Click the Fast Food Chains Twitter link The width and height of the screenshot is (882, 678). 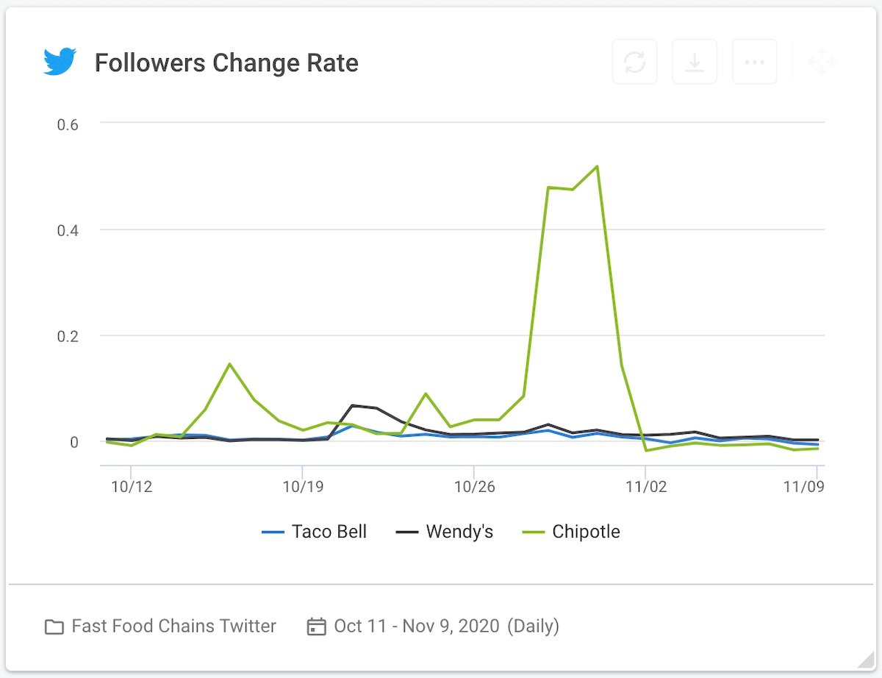click(x=173, y=626)
